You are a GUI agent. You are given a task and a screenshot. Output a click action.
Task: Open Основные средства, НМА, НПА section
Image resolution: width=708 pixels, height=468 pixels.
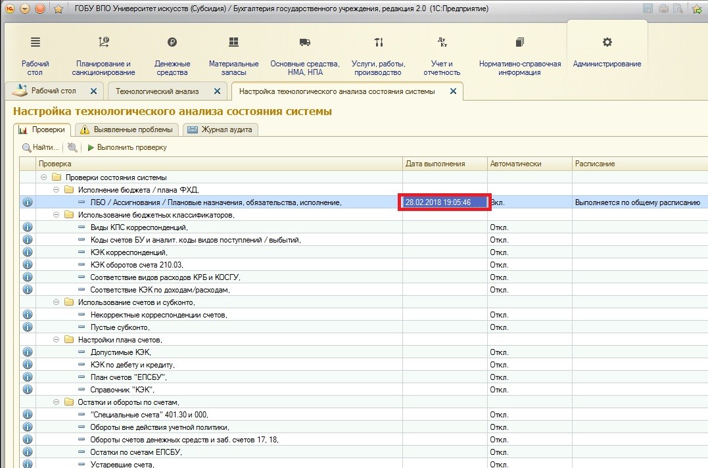click(304, 43)
